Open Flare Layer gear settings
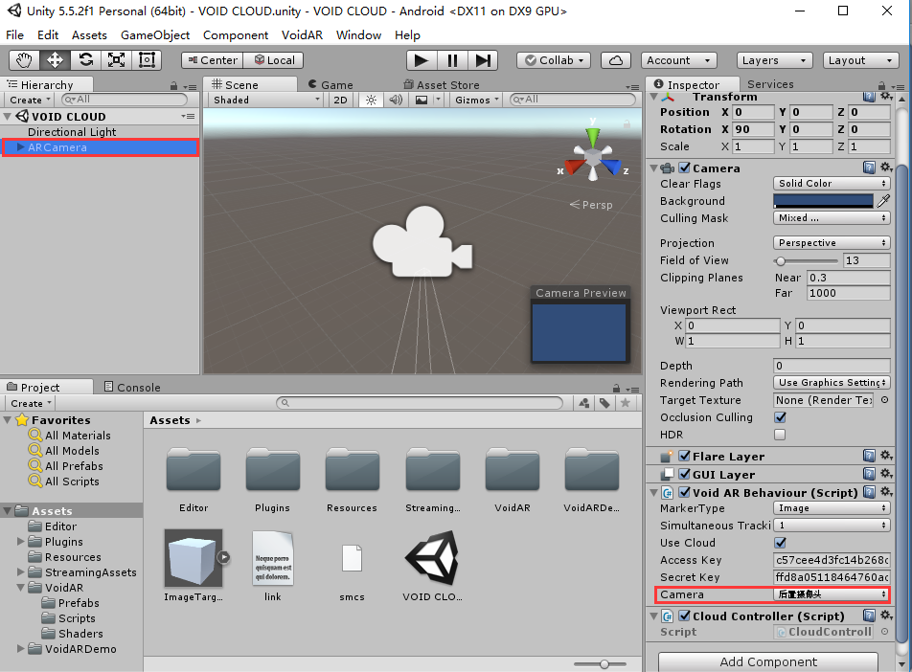 [x=886, y=455]
